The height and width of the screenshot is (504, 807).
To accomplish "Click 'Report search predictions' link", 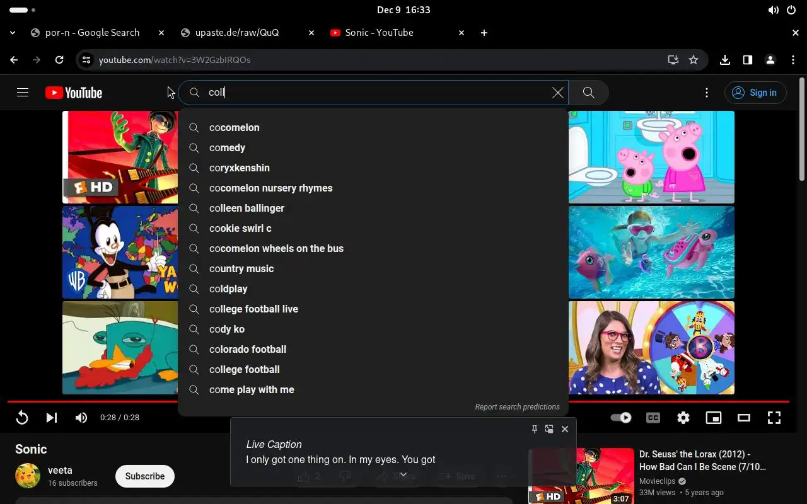I will 517,407.
